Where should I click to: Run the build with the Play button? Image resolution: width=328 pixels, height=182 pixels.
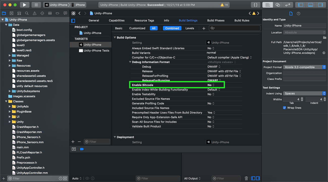(x=24, y=5)
